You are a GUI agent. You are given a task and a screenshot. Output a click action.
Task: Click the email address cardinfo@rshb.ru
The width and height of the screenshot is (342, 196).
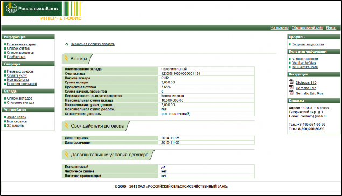click(313, 116)
